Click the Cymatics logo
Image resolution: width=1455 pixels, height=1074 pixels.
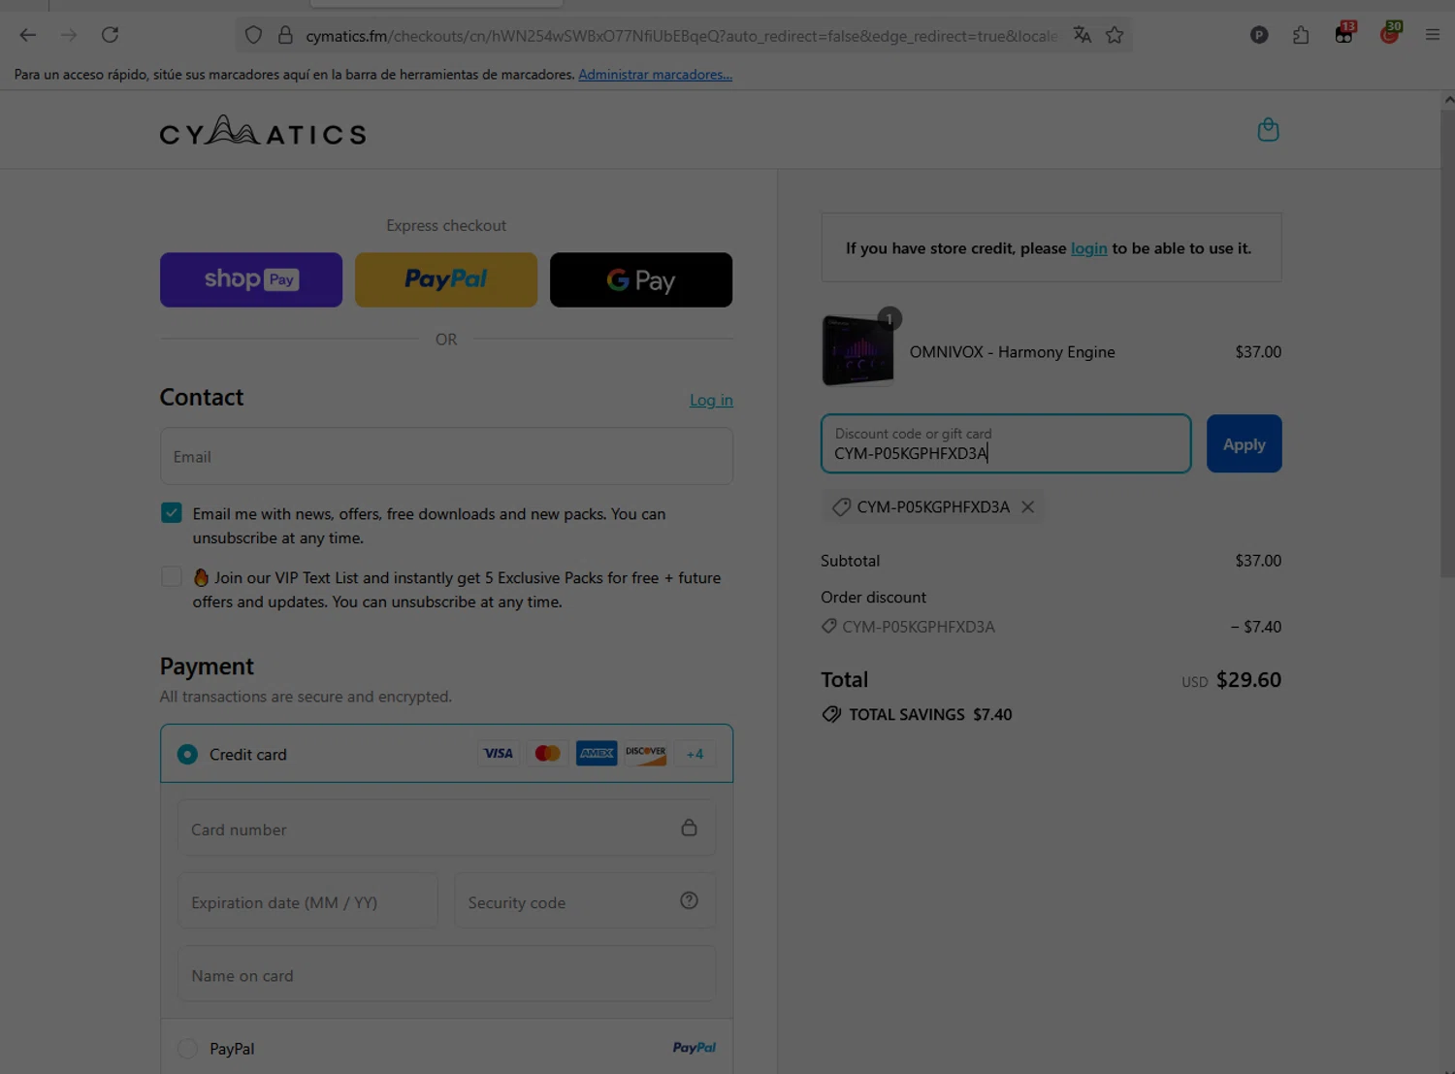(x=263, y=130)
